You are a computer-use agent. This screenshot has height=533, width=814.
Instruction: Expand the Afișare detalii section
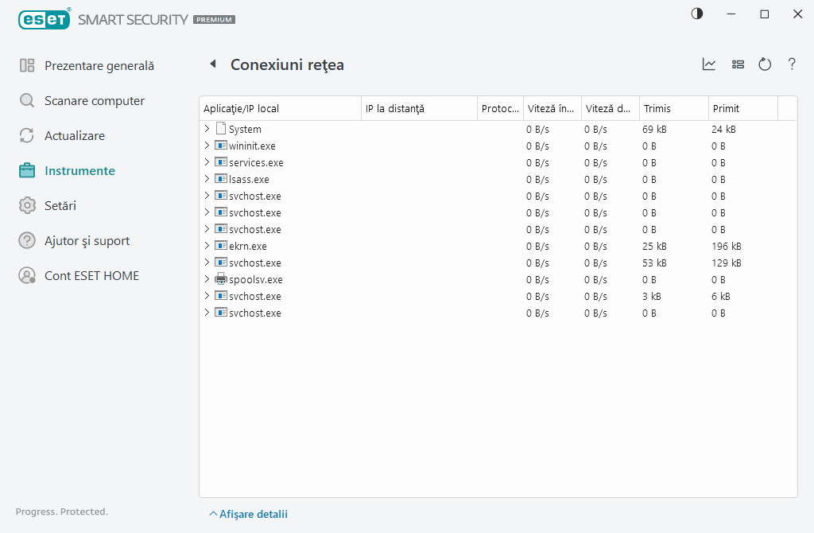(248, 514)
